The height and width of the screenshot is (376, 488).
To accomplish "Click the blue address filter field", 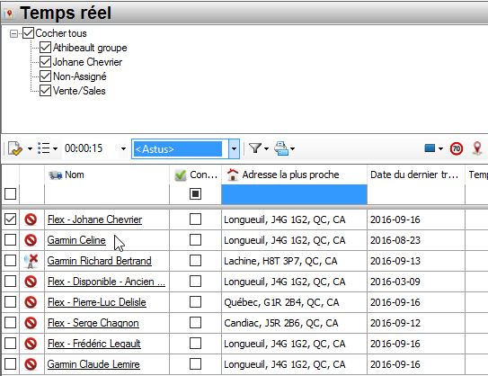I will coord(294,194).
